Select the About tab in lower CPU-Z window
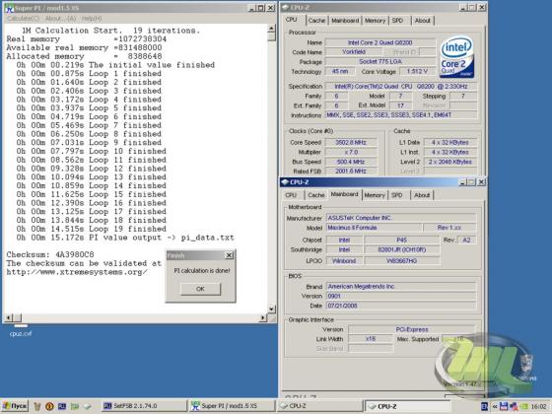The height and width of the screenshot is (414, 552). pos(422,195)
